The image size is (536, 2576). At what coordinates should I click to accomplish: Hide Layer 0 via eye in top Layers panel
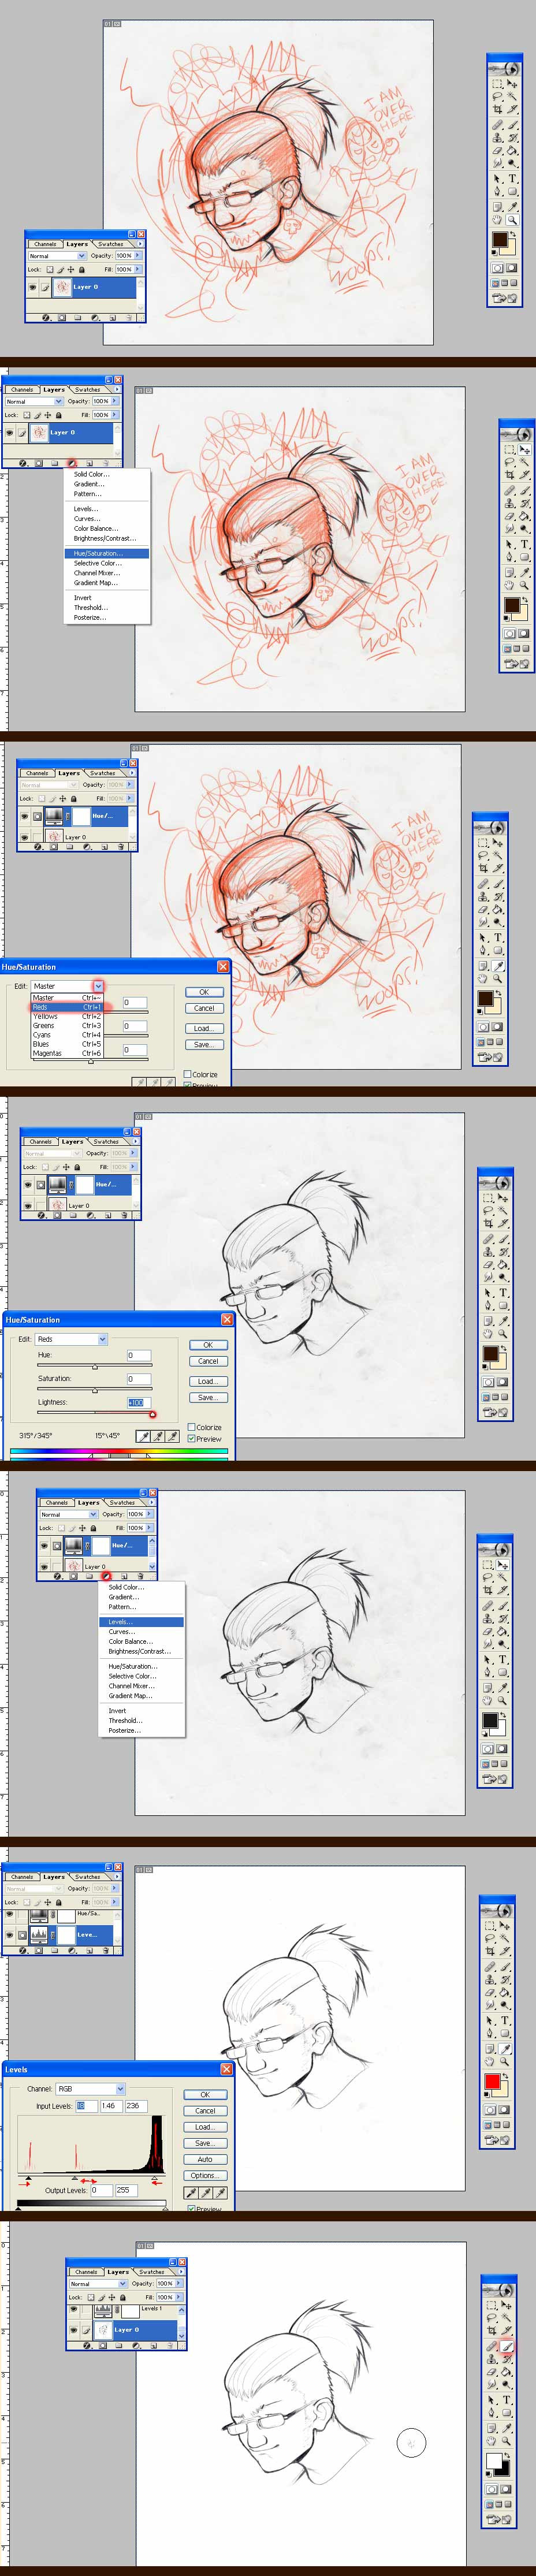coord(32,287)
